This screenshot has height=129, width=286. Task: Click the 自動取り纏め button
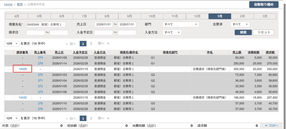tap(264, 4)
